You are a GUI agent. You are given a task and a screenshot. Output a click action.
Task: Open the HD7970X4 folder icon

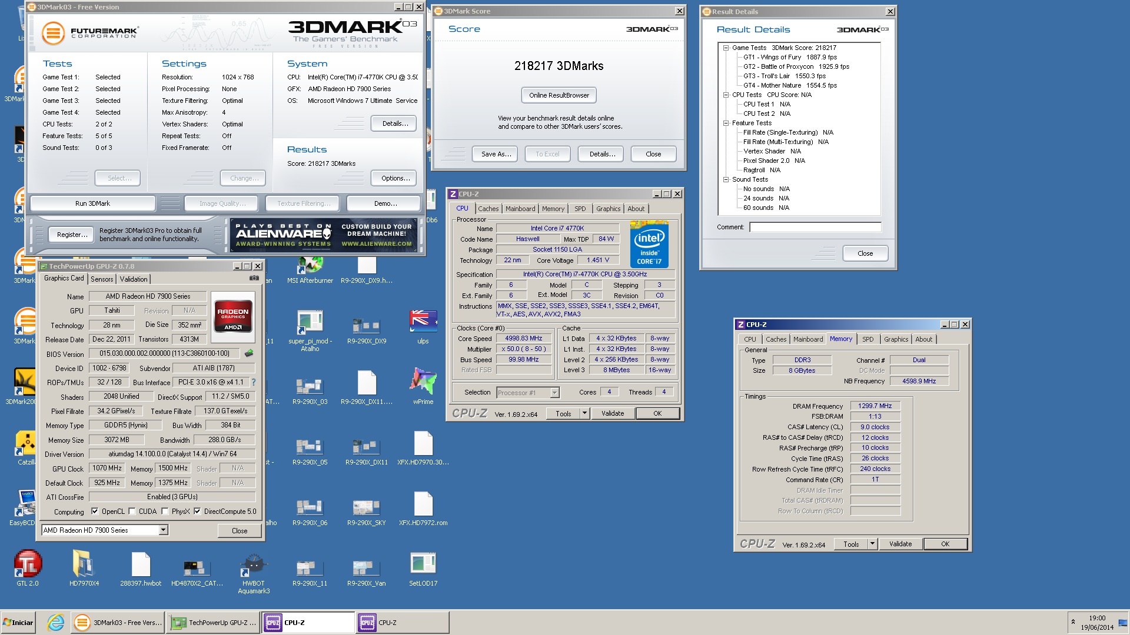point(84,568)
